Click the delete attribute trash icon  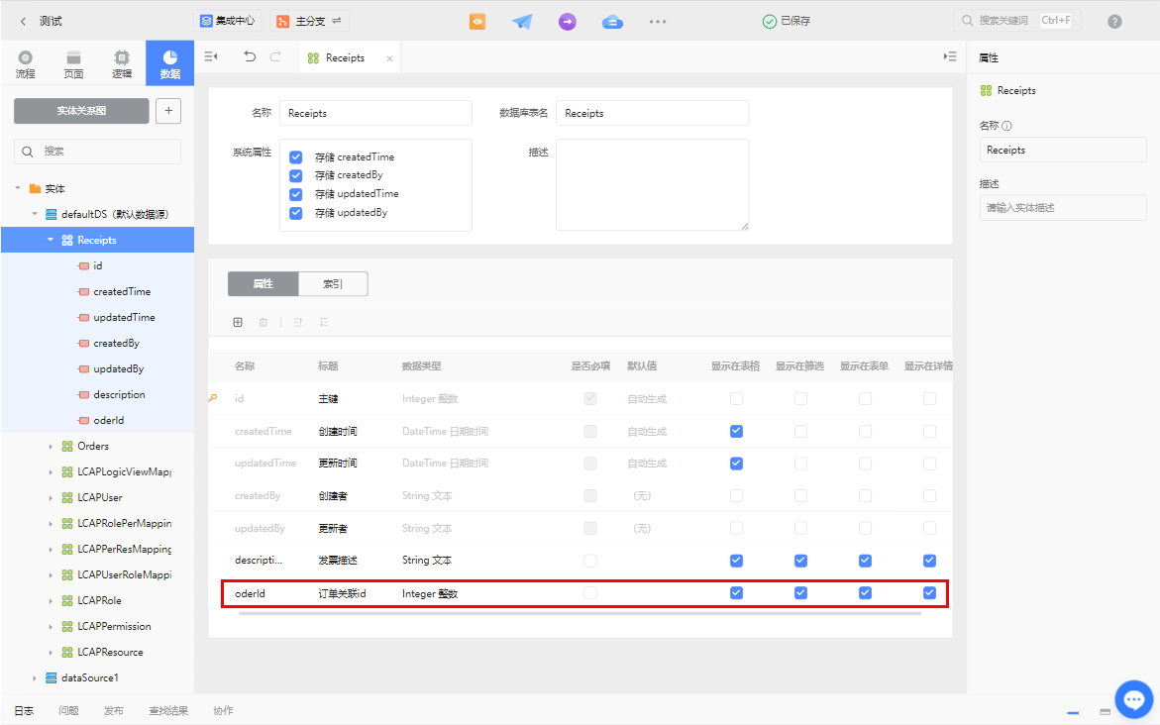click(x=264, y=323)
